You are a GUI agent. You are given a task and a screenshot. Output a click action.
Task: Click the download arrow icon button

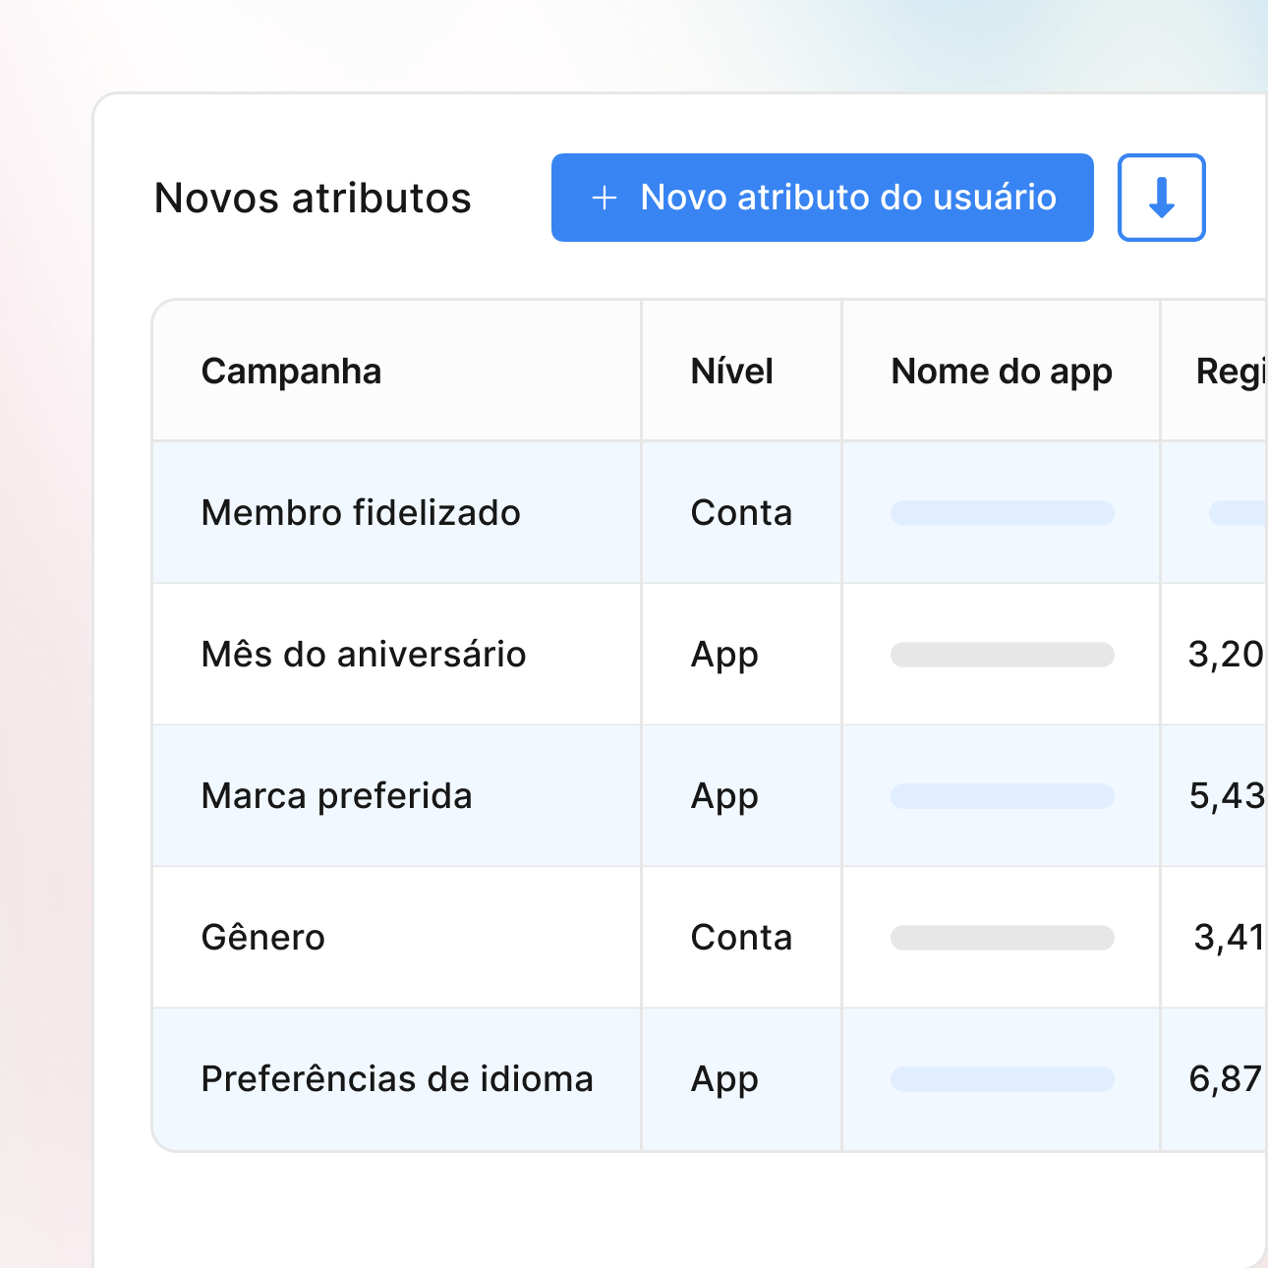(x=1161, y=198)
